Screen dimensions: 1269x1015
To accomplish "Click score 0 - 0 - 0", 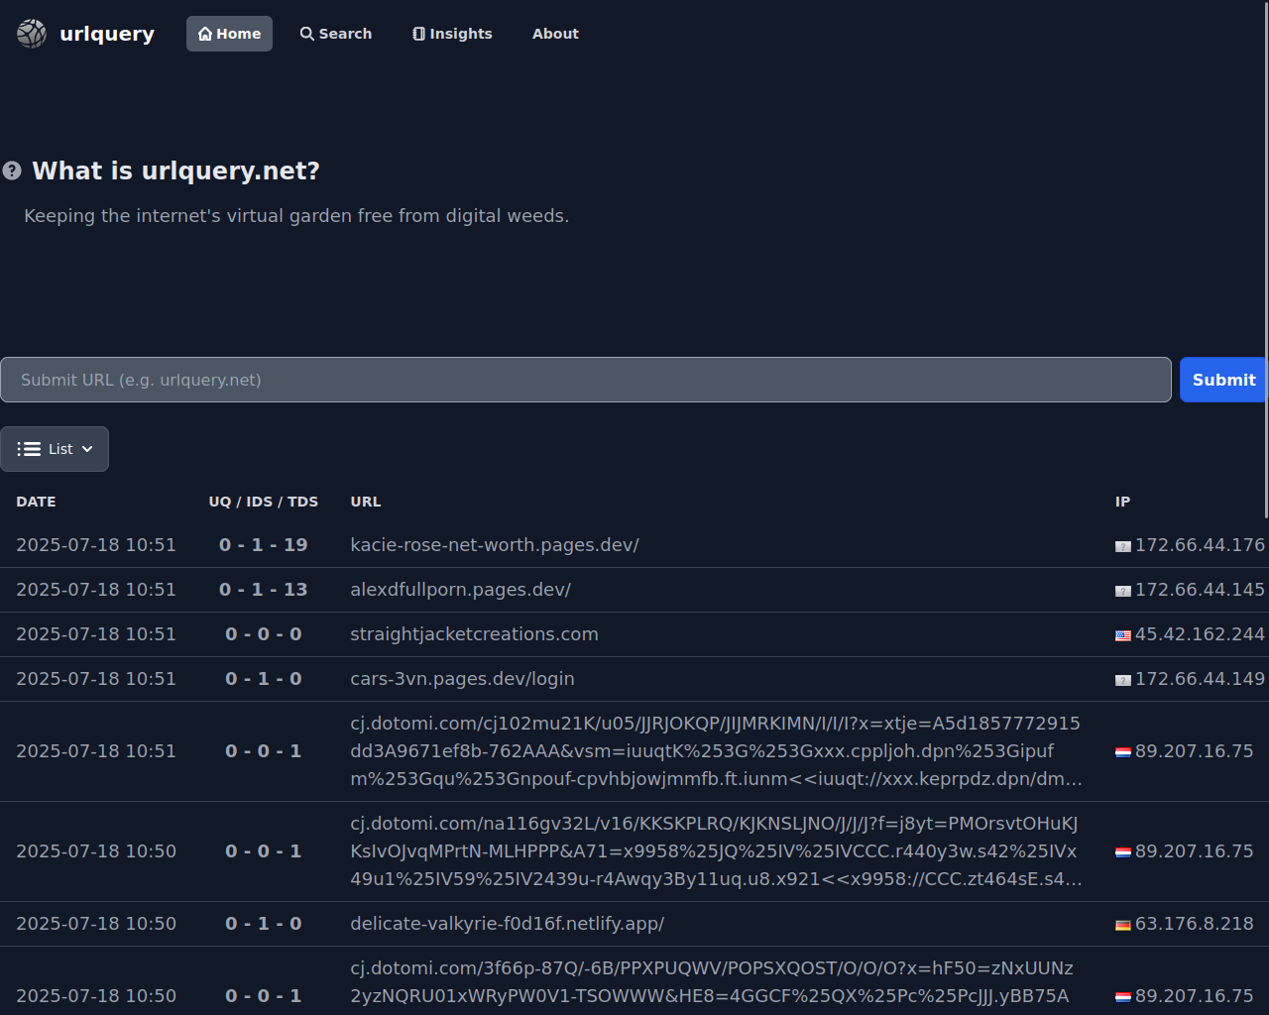I will 264,634.
